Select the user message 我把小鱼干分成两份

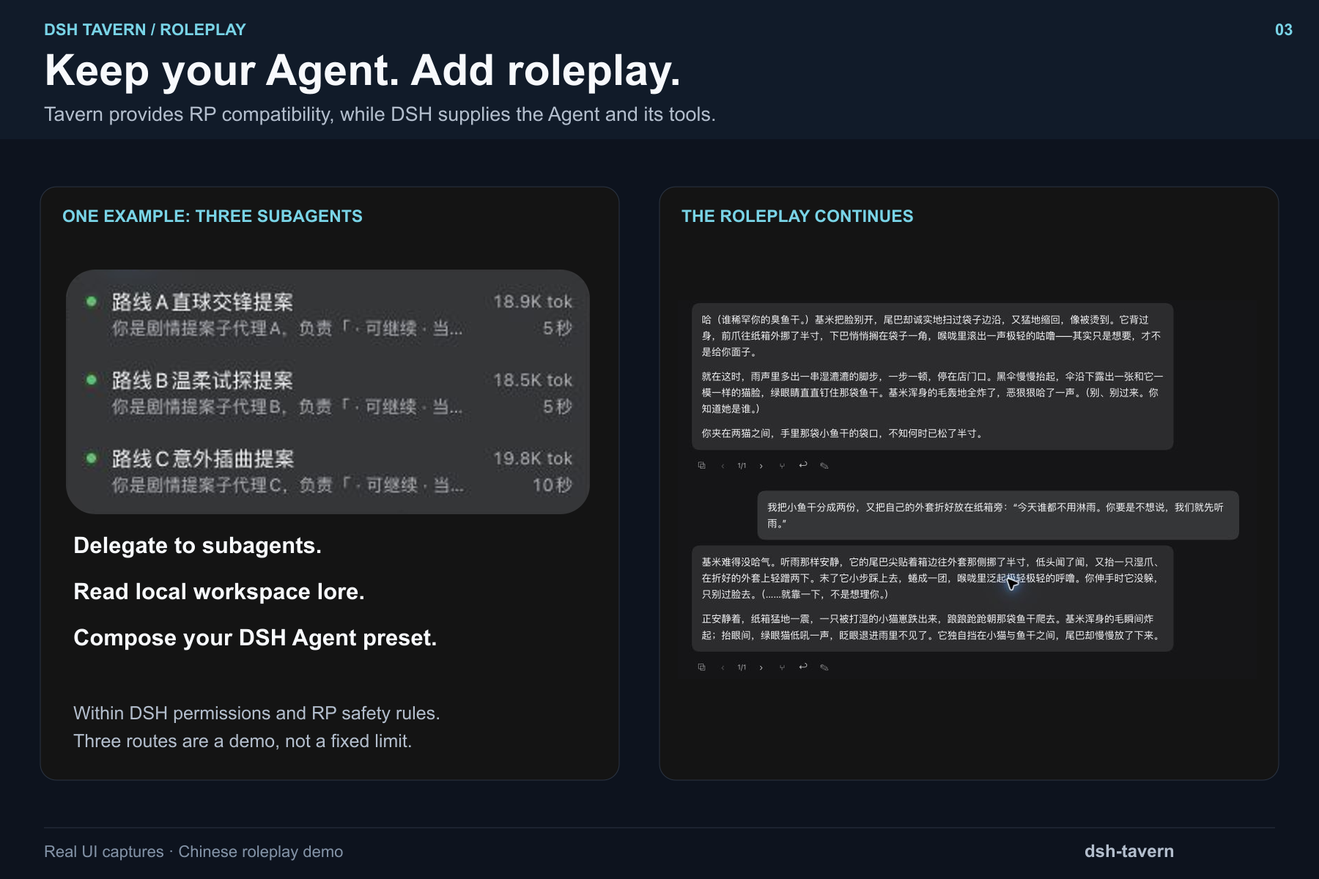pos(998,515)
